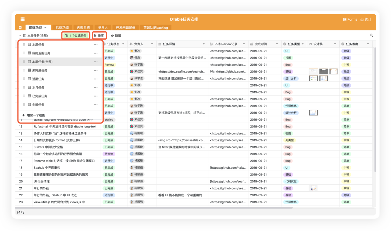Click 增加一个视图 add view button
This screenshot has width=391, height=231.
(34, 115)
